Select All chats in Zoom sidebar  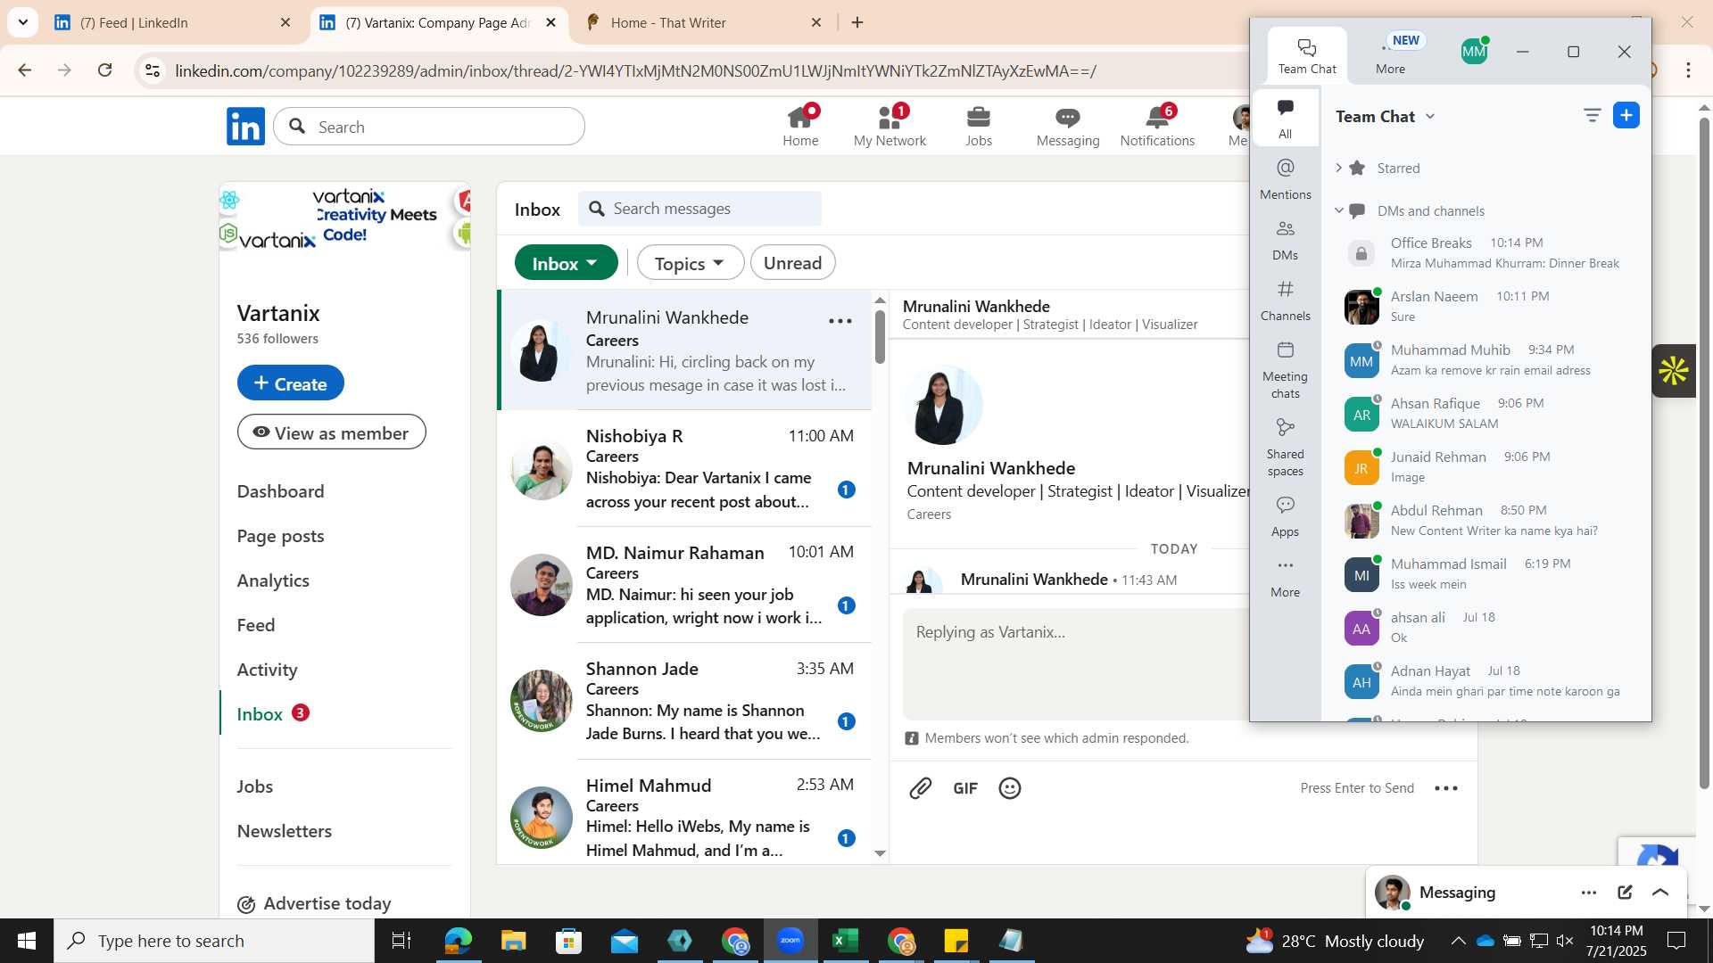pos(1285,119)
